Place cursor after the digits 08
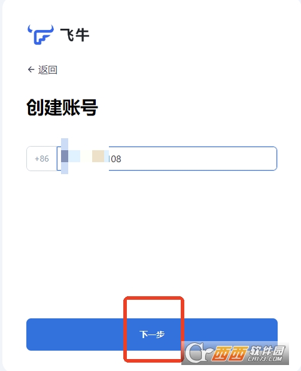The height and width of the screenshot is (371, 301). (121, 159)
